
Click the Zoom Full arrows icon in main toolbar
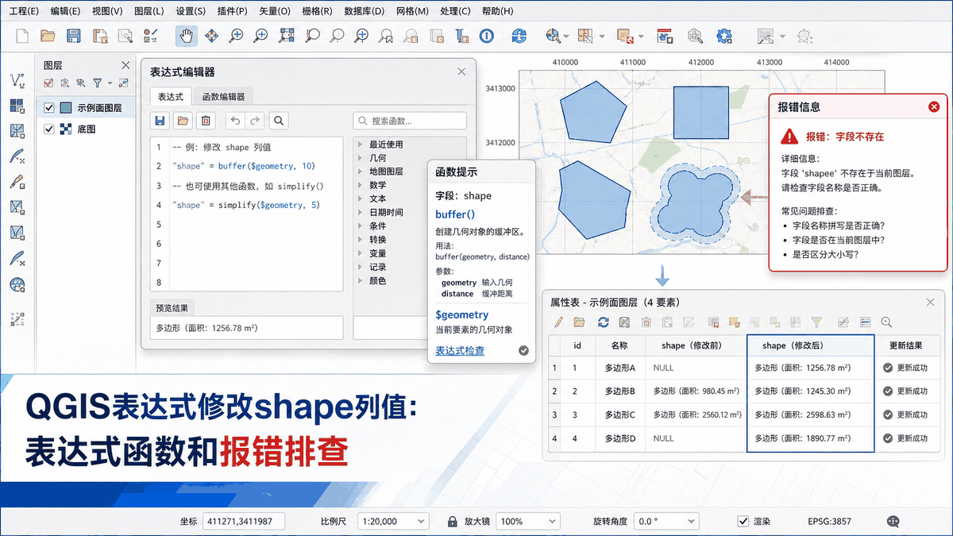[x=211, y=36]
